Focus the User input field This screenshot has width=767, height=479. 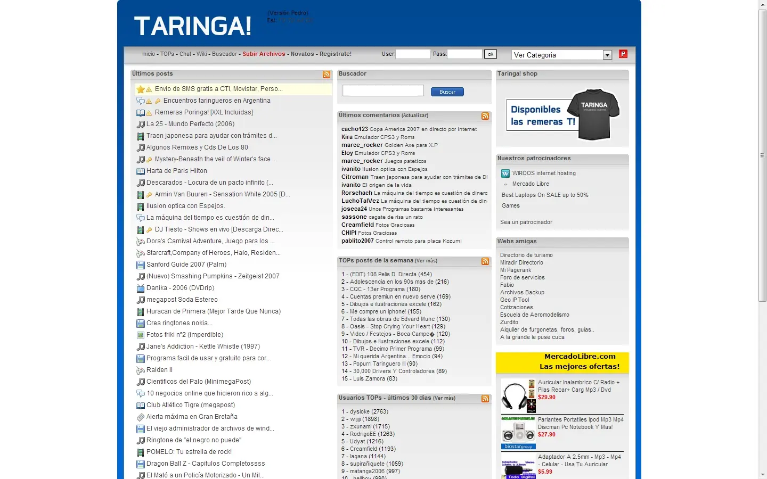click(x=413, y=54)
